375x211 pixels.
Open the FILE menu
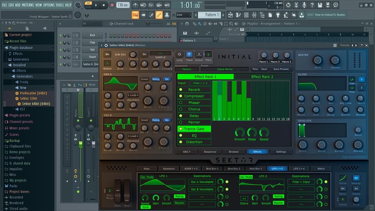pyautogui.click(x=4, y=5)
